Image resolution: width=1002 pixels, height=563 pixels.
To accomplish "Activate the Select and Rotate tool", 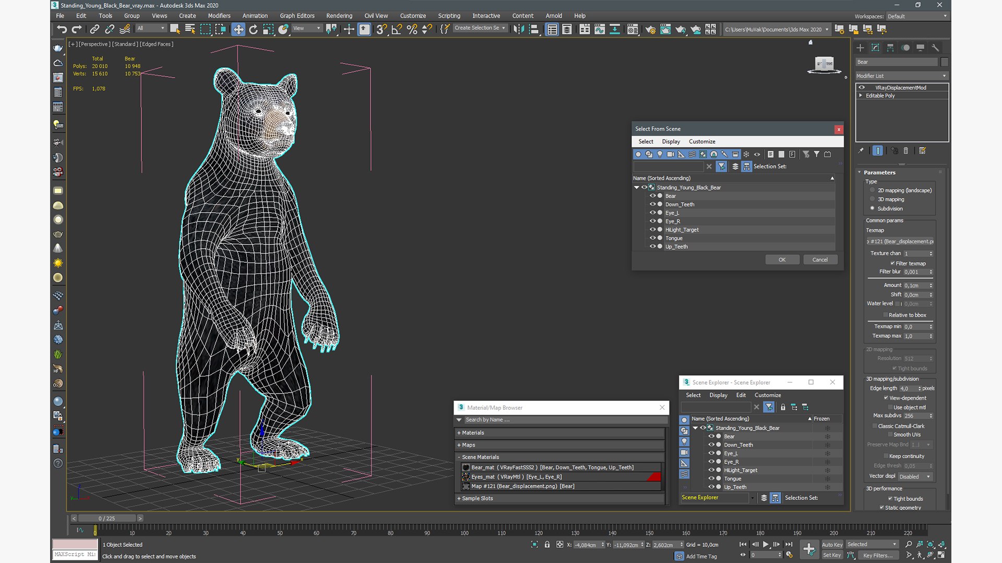I will [253, 29].
